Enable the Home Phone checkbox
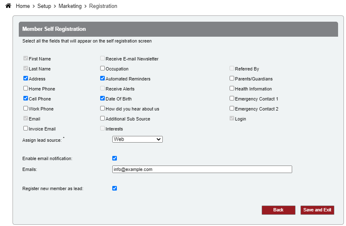The width and height of the screenshot is (346, 226). (26, 88)
